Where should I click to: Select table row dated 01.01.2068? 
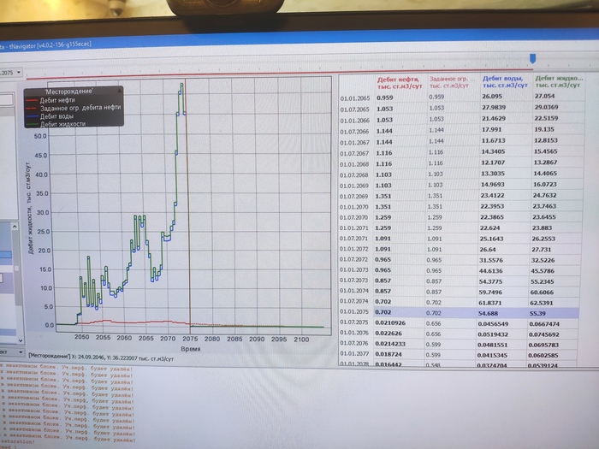click(461, 163)
